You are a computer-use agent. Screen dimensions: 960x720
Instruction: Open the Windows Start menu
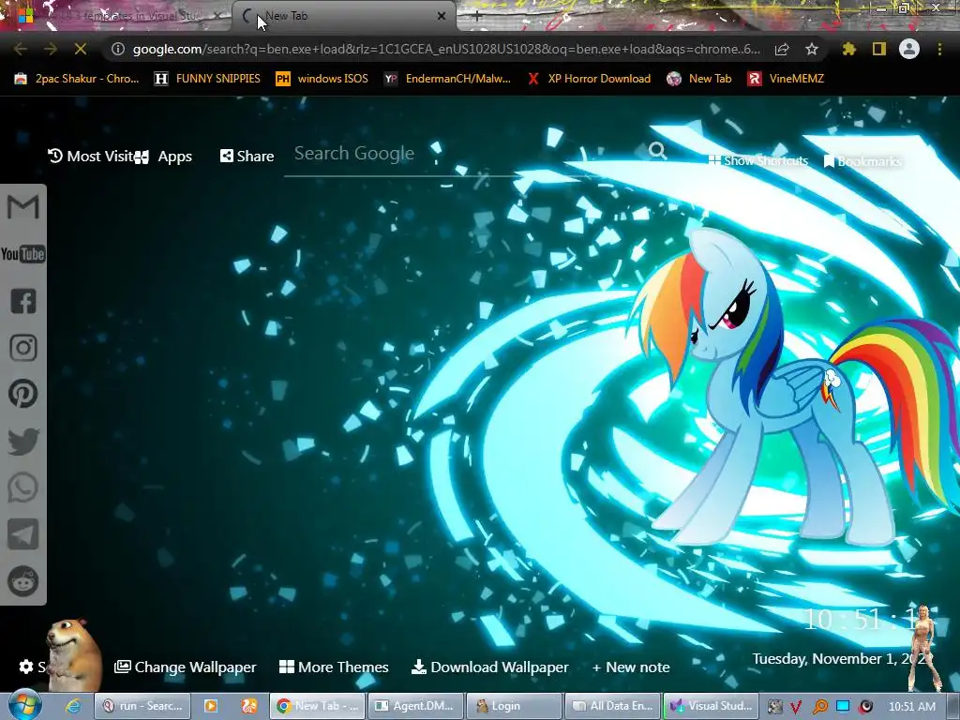click(24, 705)
